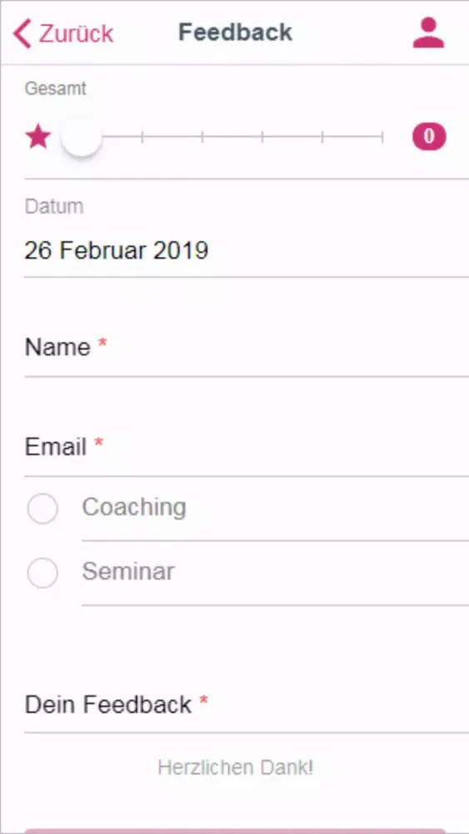Viewport: 469px width, 834px height.
Task: Click the Zurück back link
Action: point(63,33)
